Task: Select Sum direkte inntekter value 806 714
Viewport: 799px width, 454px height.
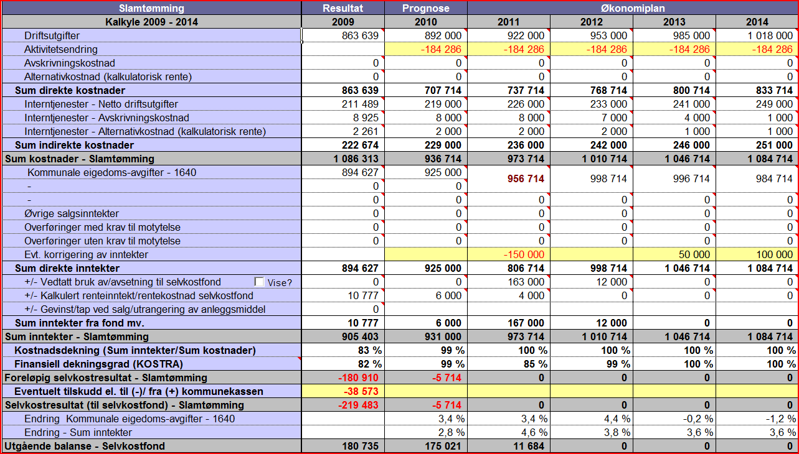Action: point(509,268)
